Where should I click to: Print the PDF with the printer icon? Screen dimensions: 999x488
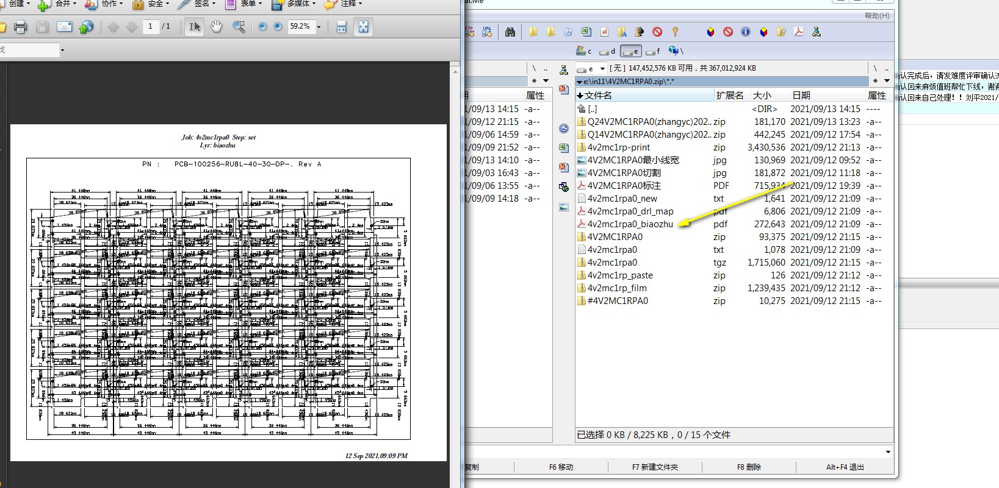pyautogui.click(x=21, y=27)
